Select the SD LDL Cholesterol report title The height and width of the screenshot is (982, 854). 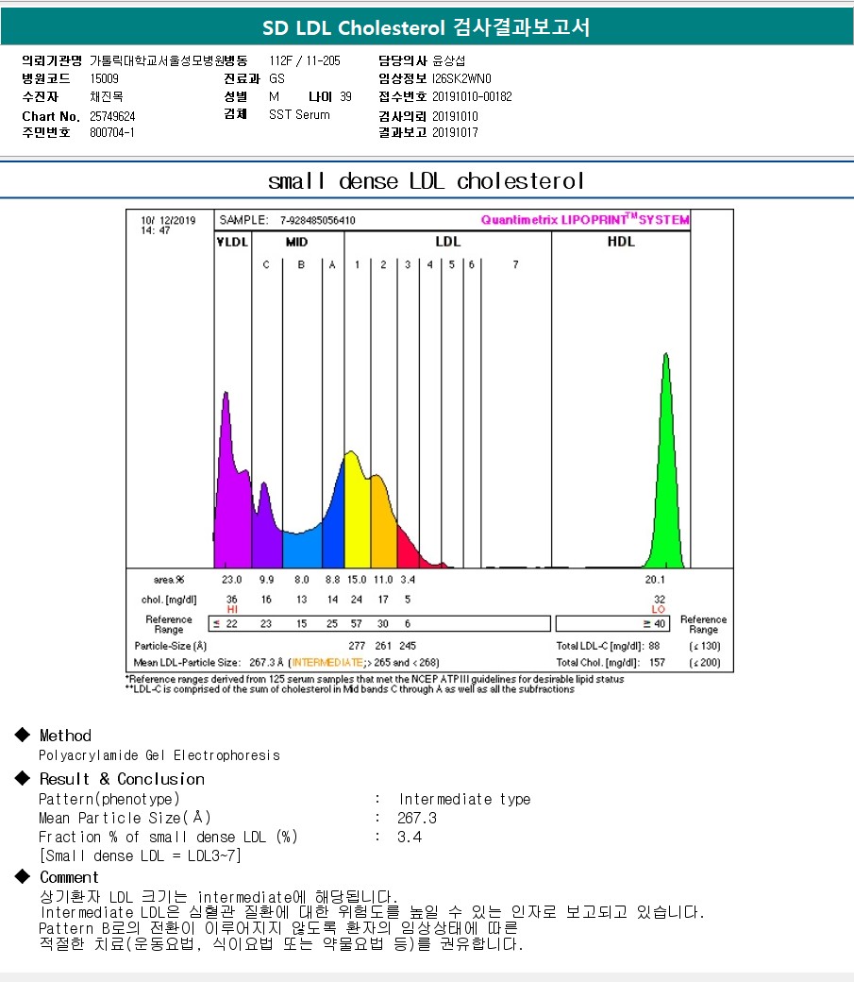[x=427, y=26]
